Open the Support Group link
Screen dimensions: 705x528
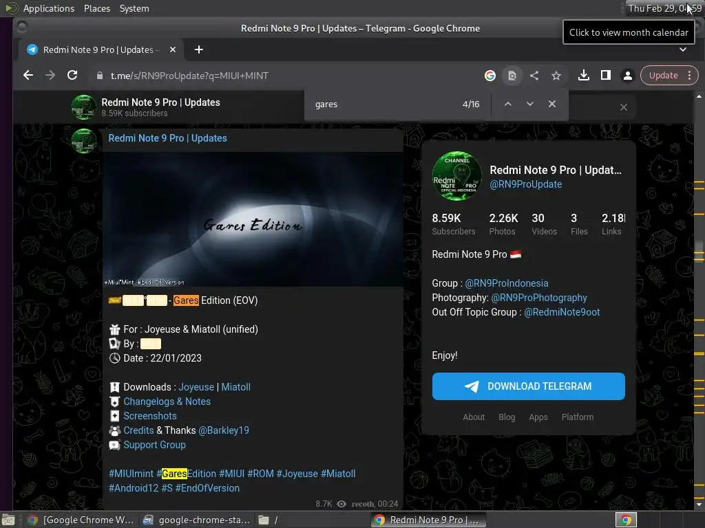[x=154, y=445]
